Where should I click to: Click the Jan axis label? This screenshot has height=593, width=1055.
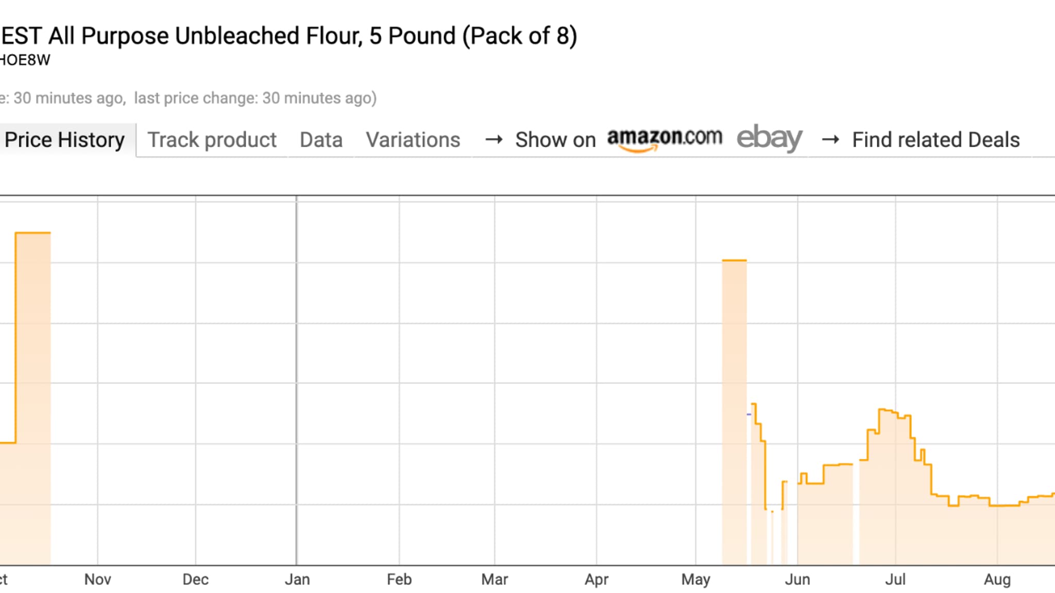pos(297,580)
